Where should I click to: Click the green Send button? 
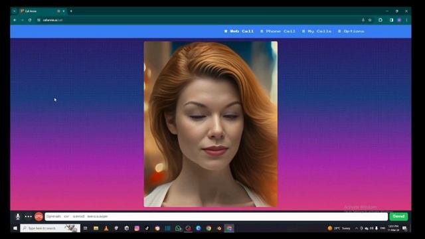pos(398,216)
